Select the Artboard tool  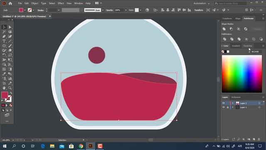point(4,83)
